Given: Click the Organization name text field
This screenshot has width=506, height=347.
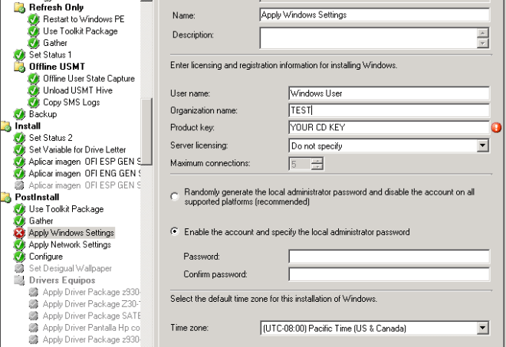Looking at the screenshot, I should [388, 110].
